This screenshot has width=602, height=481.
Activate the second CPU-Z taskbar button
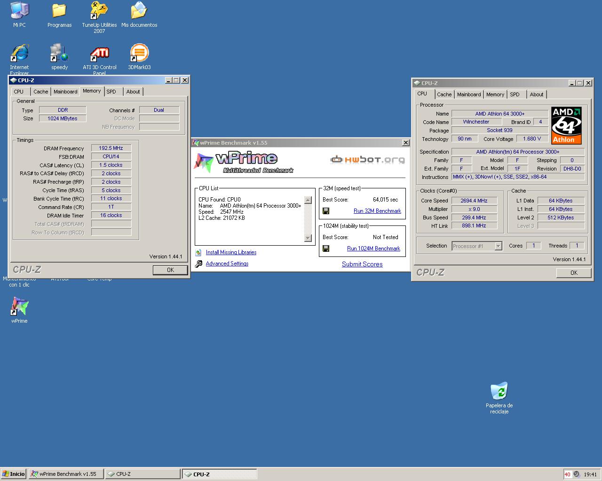coord(220,474)
